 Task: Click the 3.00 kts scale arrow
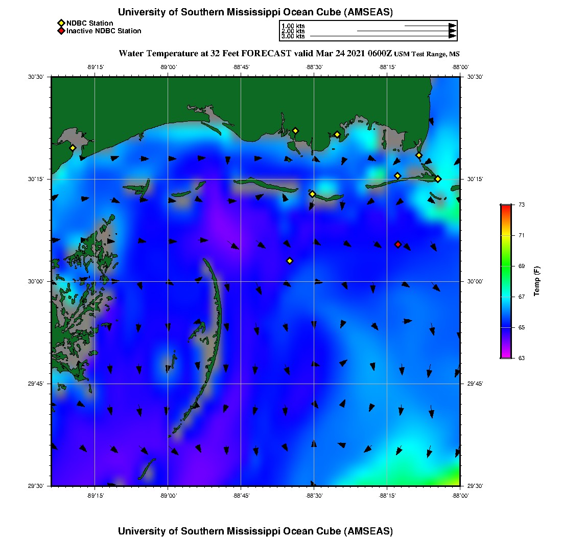383,36
